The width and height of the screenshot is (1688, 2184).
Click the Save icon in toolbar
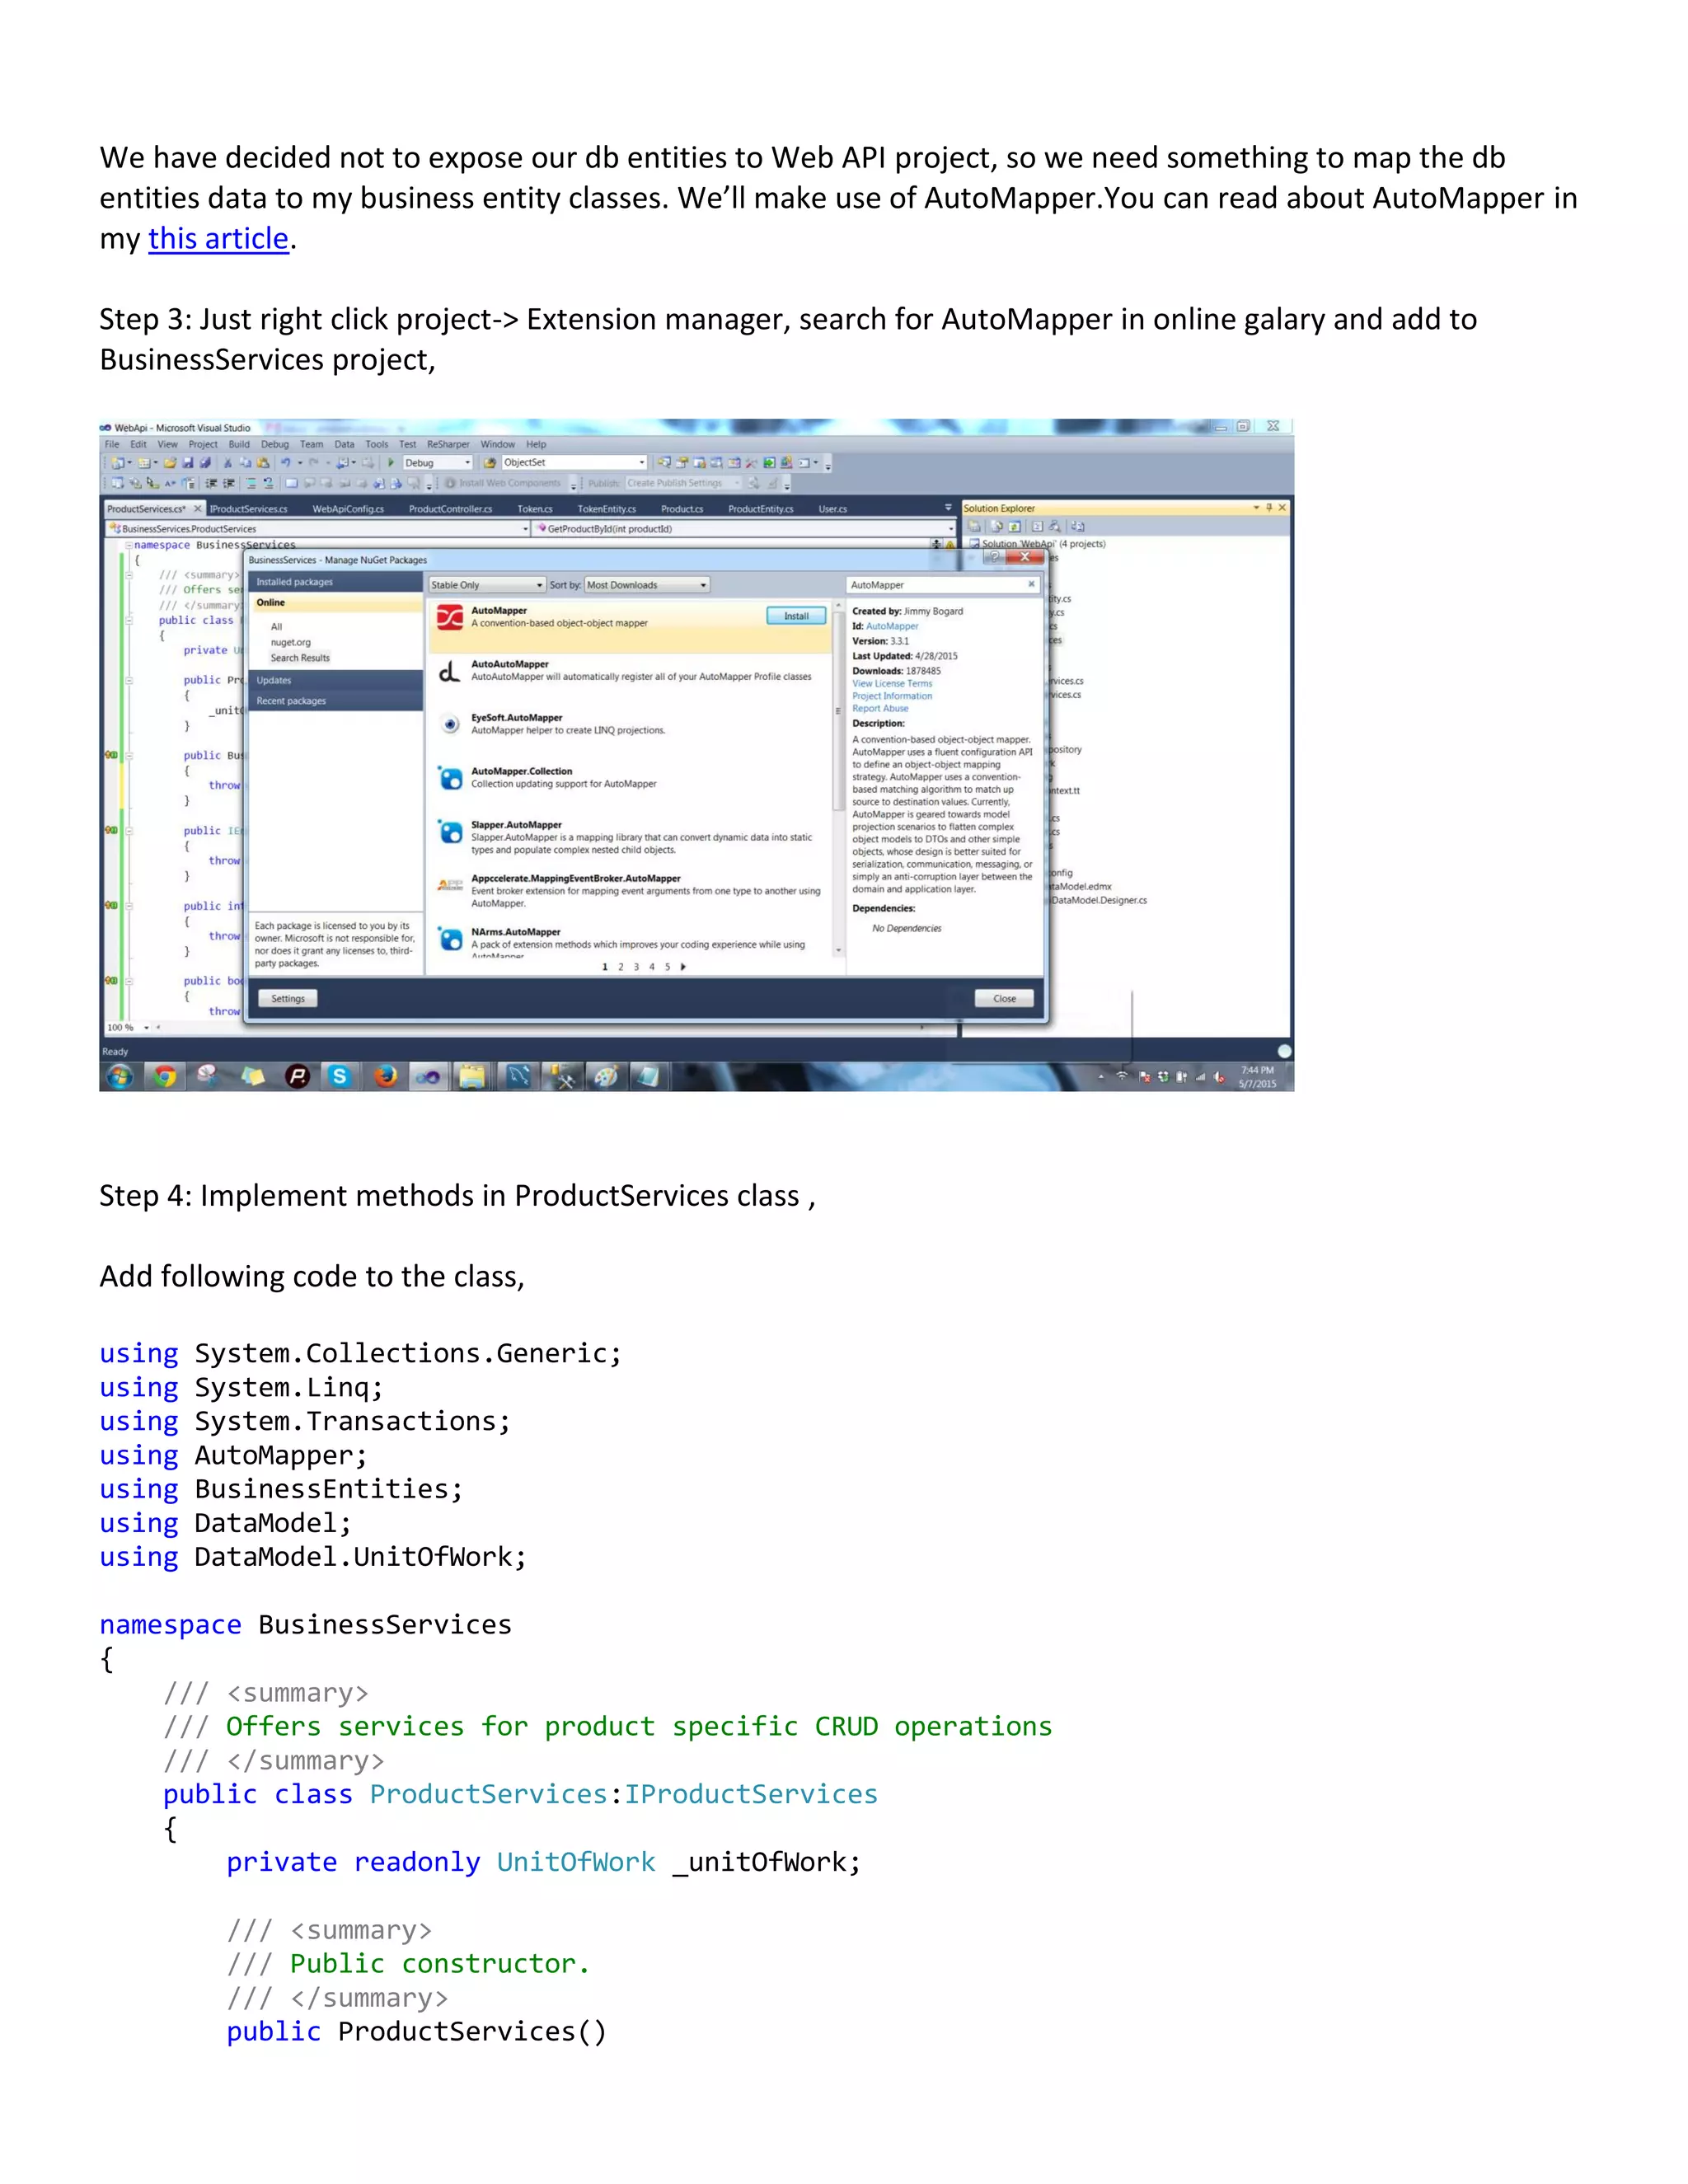187,463
